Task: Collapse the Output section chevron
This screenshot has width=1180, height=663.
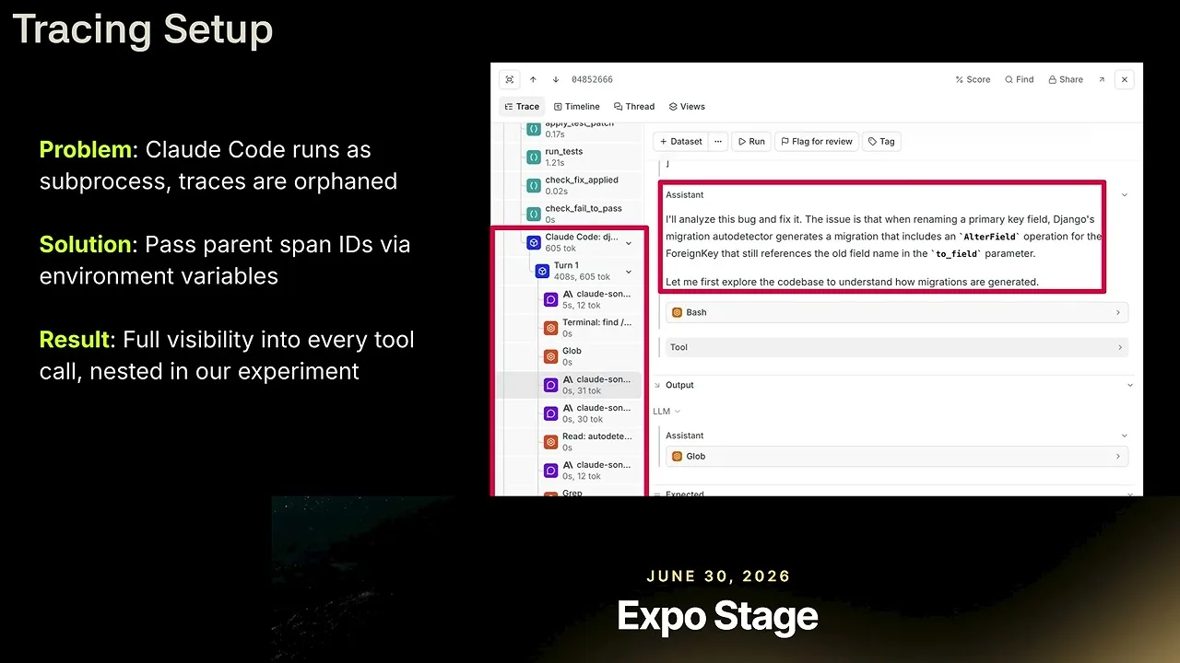Action: (x=1130, y=385)
